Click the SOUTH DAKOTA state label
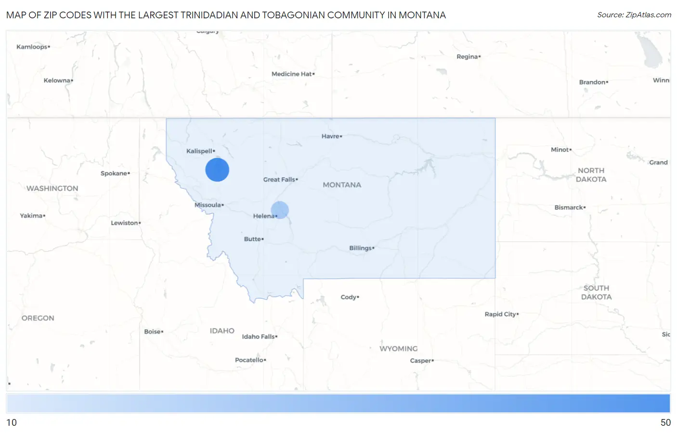 coord(596,292)
